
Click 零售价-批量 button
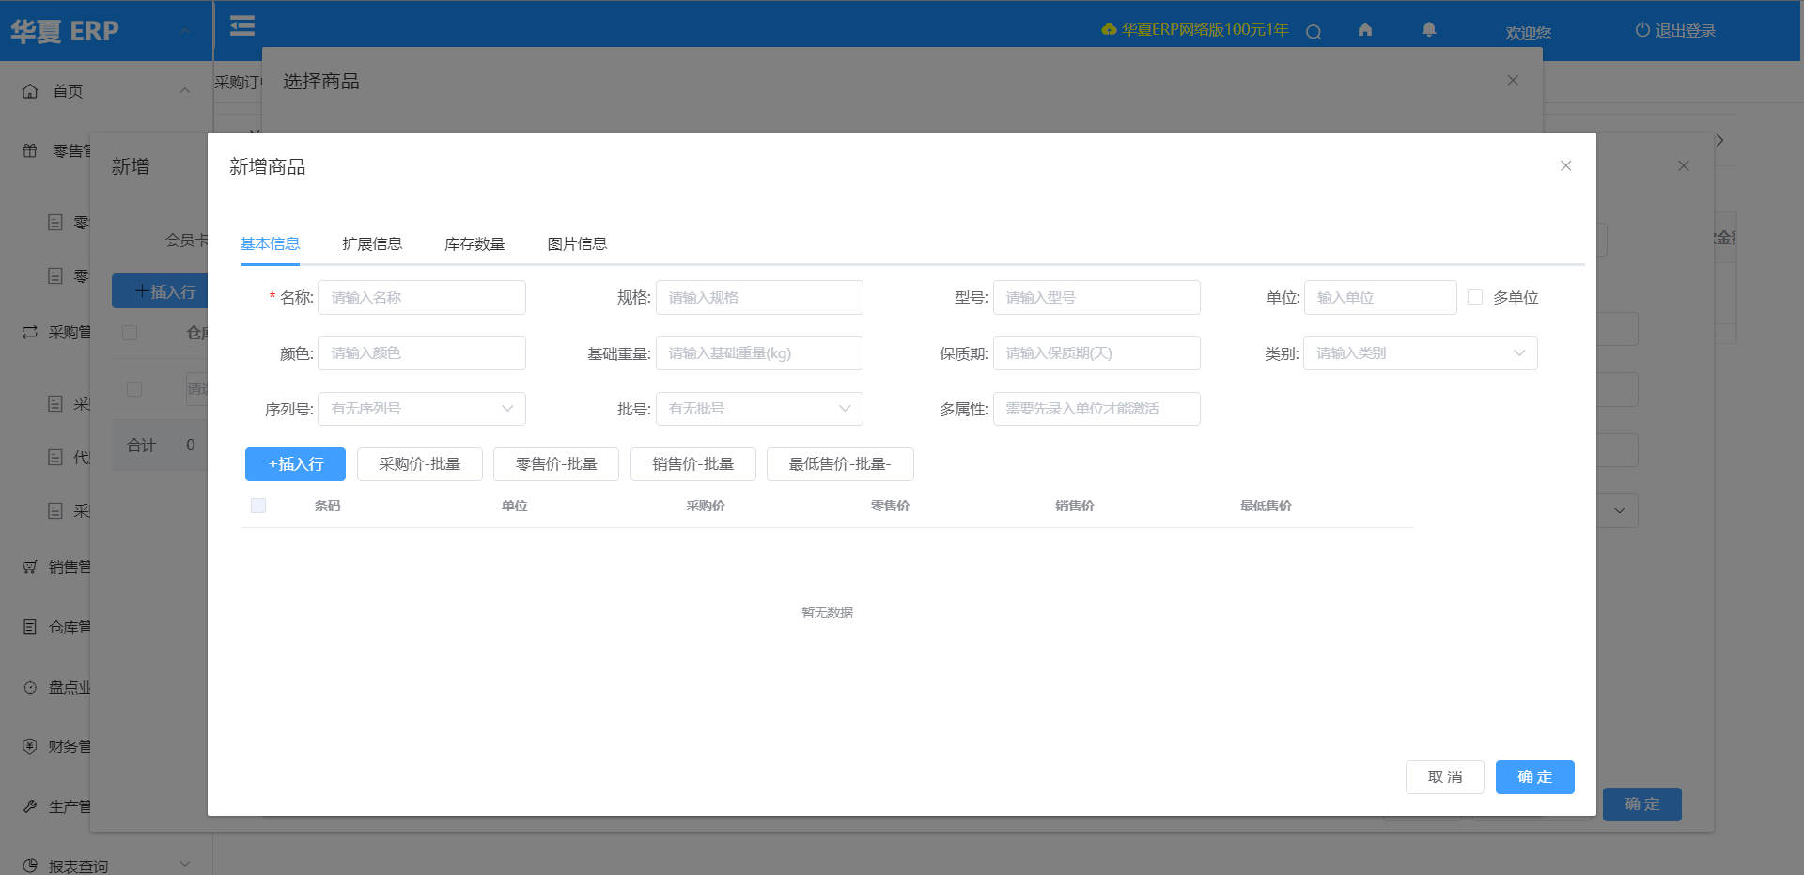(x=556, y=464)
